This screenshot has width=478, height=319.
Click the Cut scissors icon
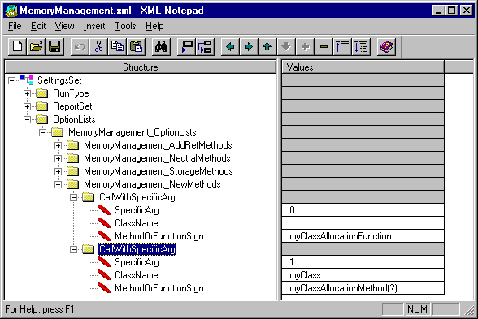(98, 47)
